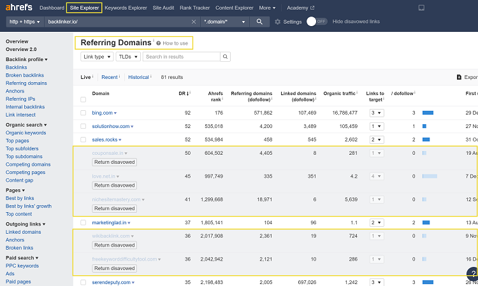
Task: Open Keywords Explorer in top navigation
Action: tap(126, 8)
